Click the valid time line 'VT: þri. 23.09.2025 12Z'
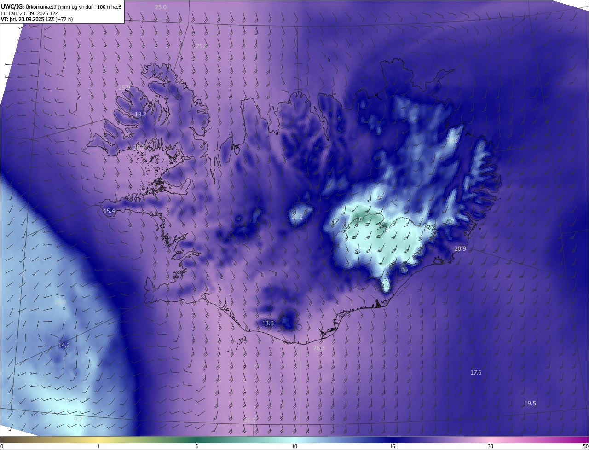The image size is (589, 450). tap(27, 19)
